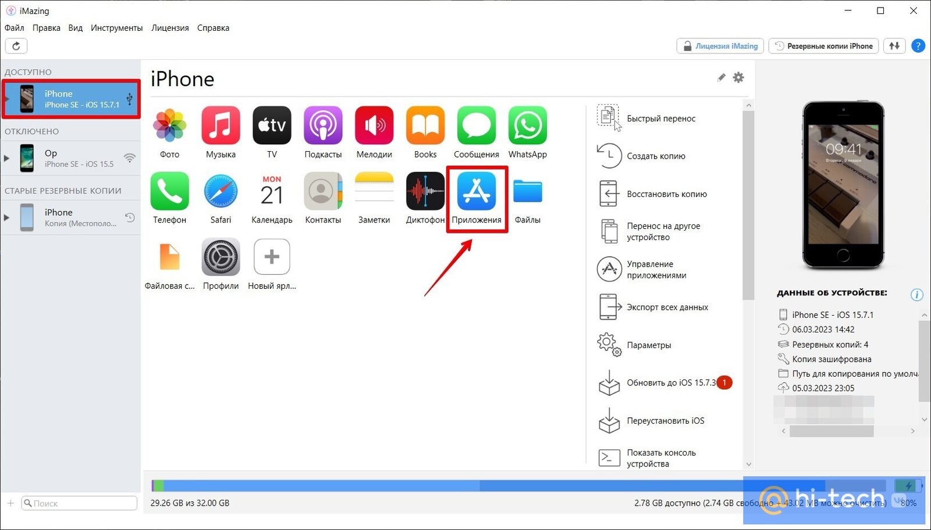This screenshot has height=530, width=931.
Task: Click the Поиск search field
Action: coord(79,503)
